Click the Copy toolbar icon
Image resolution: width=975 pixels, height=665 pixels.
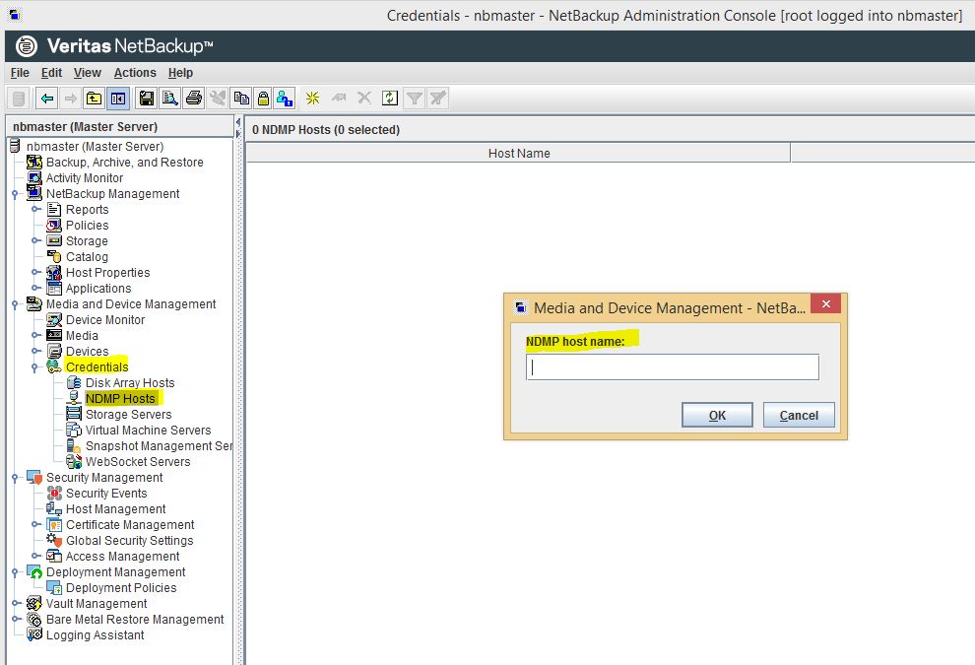(x=240, y=98)
